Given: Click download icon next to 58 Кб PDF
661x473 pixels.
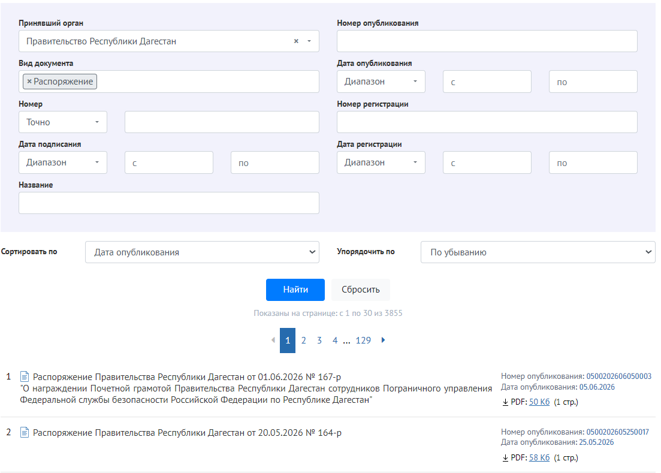Looking at the screenshot, I should coord(505,458).
